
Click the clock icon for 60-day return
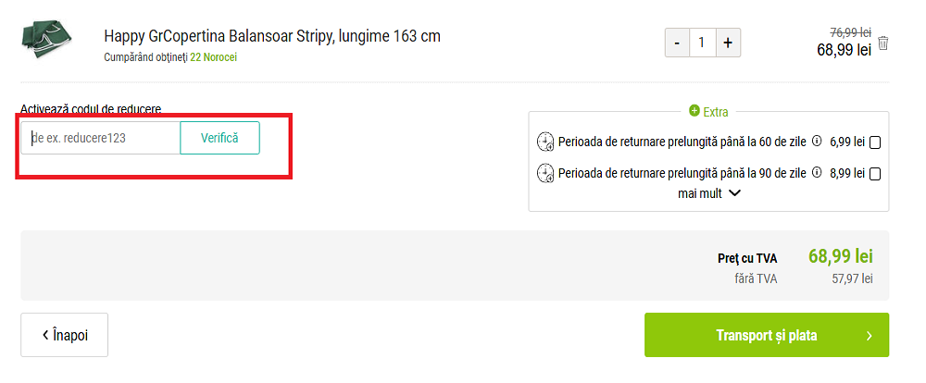(x=545, y=142)
